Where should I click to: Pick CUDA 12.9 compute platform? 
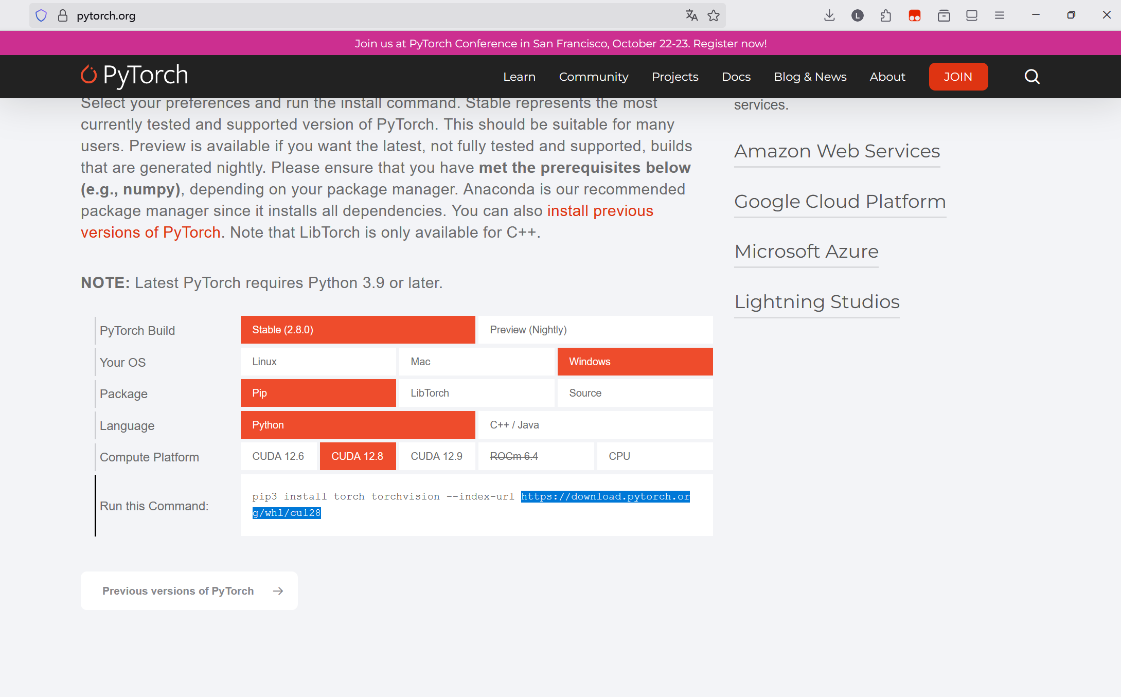pos(437,456)
